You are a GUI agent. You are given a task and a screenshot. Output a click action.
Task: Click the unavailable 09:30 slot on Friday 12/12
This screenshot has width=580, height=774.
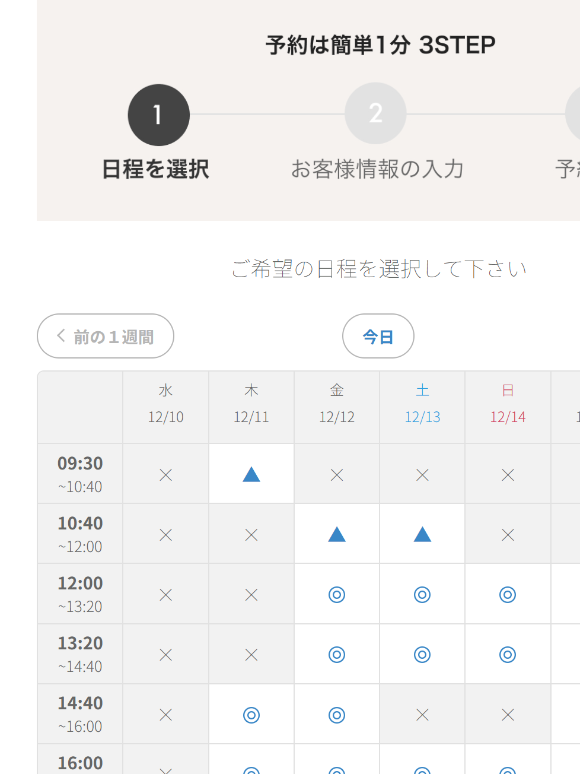click(337, 474)
